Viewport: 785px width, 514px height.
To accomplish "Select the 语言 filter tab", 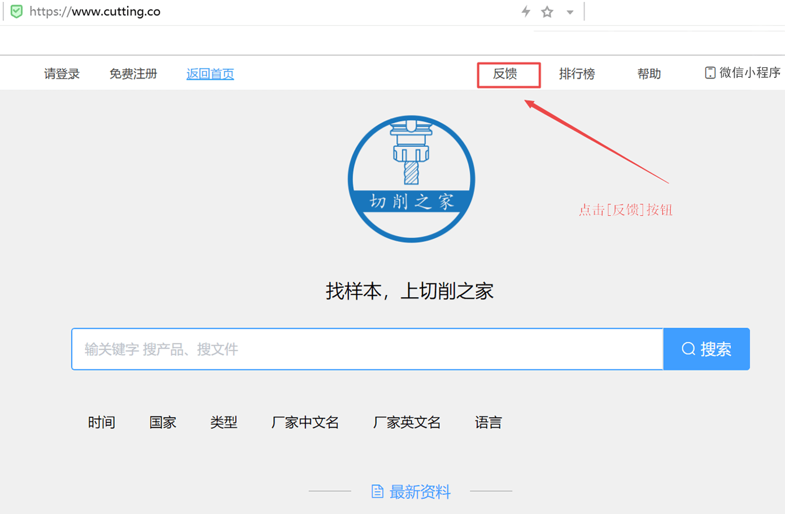I will (x=489, y=422).
